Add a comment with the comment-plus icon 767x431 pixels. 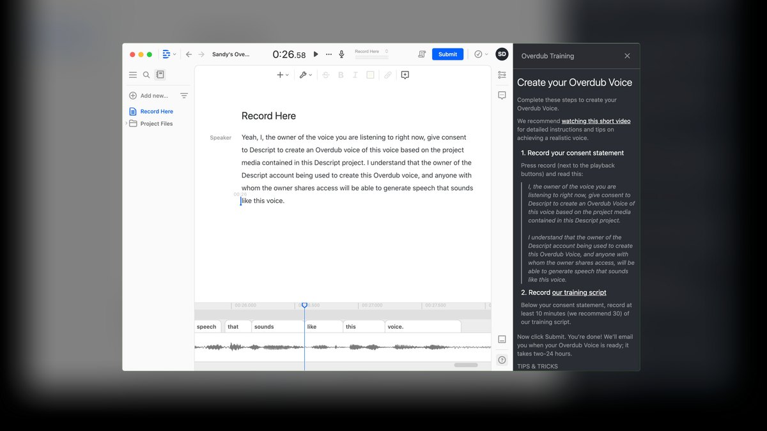405,75
